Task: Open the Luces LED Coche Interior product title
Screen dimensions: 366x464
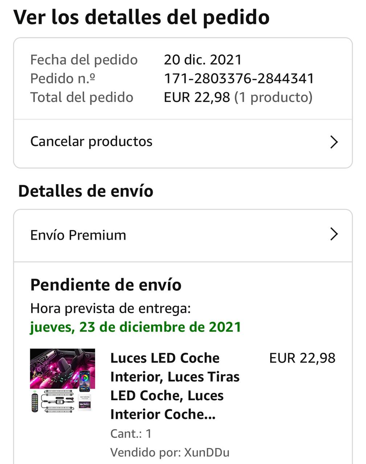Action: click(x=175, y=386)
